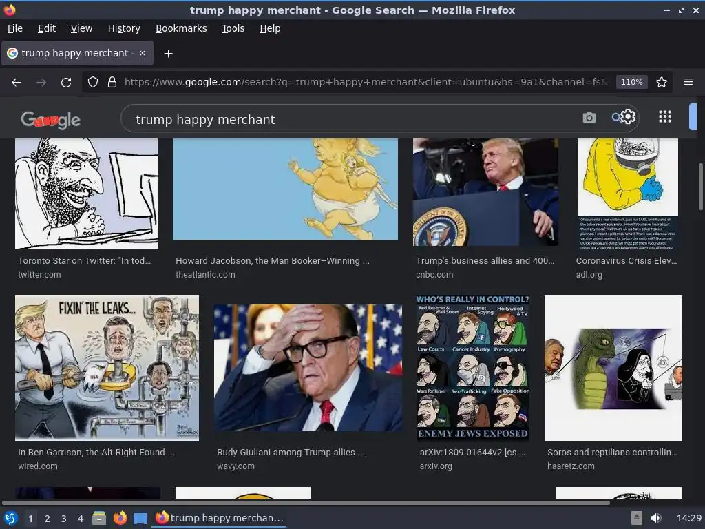Click the Google search query field

click(x=355, y=119)
